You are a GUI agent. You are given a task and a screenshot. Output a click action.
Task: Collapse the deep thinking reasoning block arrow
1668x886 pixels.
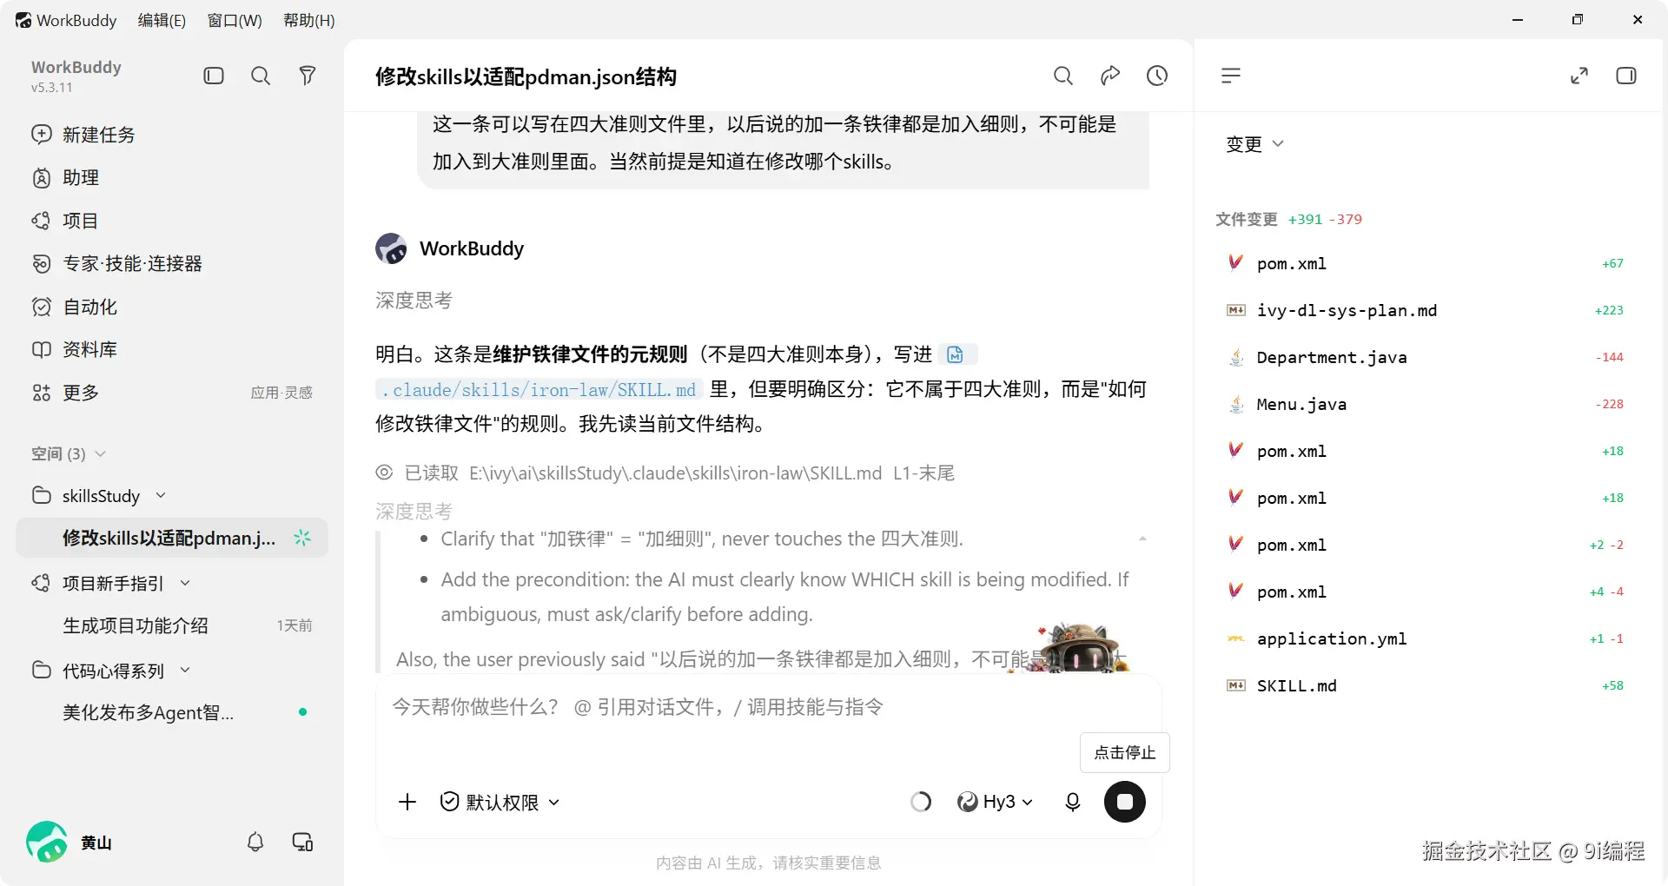point(1142,539)
